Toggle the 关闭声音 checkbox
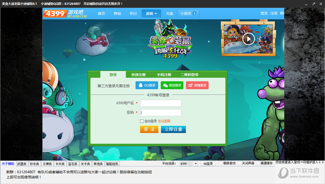The width and height of the screenshot is (325, 184). coord(239,163)
